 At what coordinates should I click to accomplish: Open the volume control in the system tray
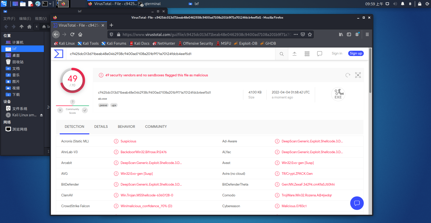click(x=395, y=4)
